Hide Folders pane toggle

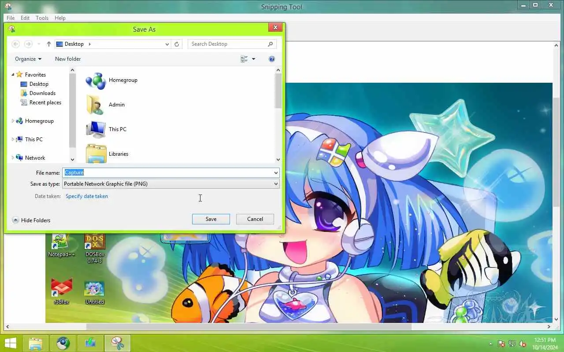pyautogui.click(x=31, y=220)
